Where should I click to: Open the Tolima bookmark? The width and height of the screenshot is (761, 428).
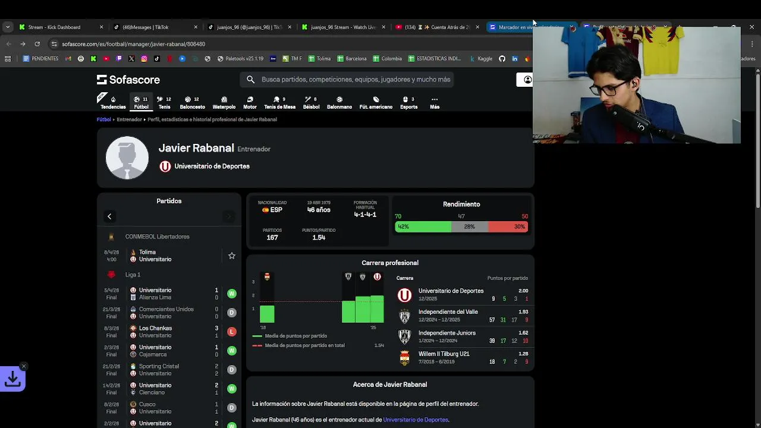click(319, 59)
